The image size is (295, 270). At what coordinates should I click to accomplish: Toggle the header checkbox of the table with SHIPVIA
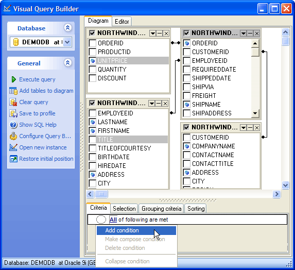coord(186,33)
